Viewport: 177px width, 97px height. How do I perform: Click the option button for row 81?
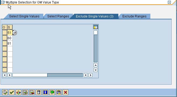point(5,44)
